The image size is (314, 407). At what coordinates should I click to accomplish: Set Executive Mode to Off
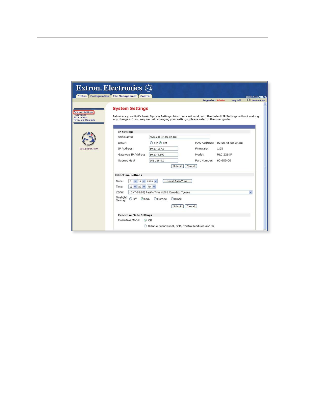coord(145,220)
